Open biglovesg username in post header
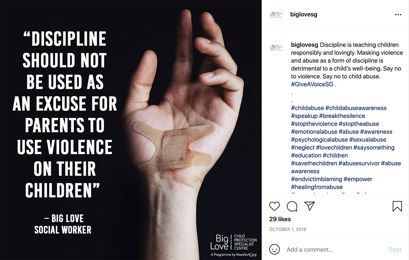Image resolution: width=409 pixels, height=260 pixels. (x=304, y=15)
